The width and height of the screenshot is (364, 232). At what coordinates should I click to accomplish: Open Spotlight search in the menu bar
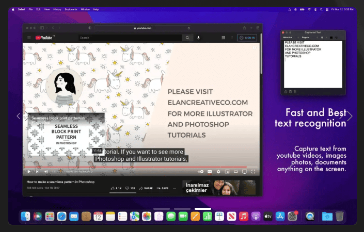point(321,9)
